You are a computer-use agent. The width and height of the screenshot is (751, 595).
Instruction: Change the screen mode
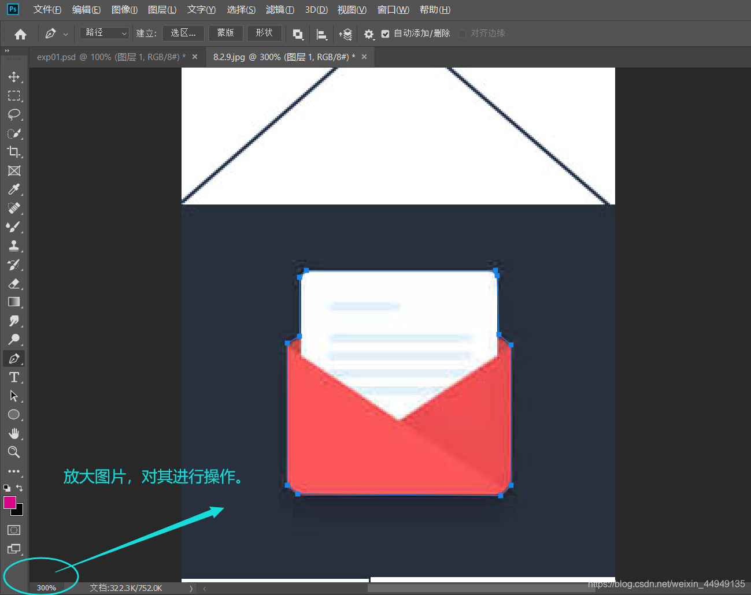point(14,549)
